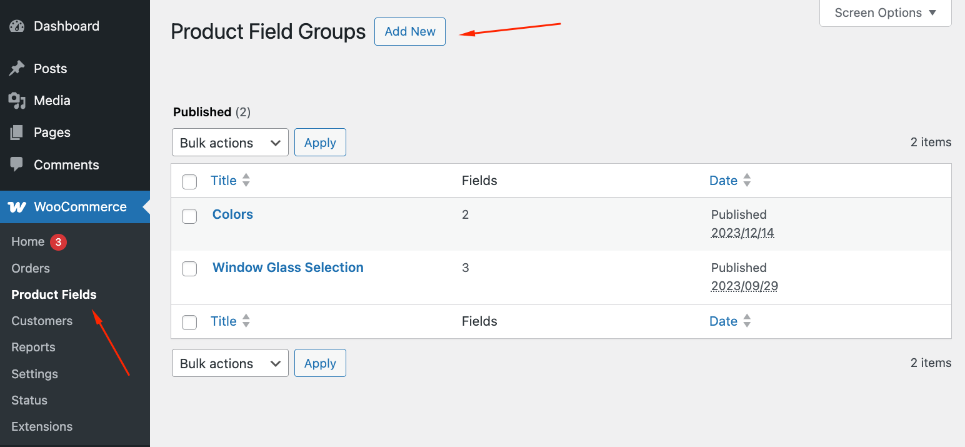
Task: Open the Dashboard using its gauge icon
Action: tap(16, 26)
